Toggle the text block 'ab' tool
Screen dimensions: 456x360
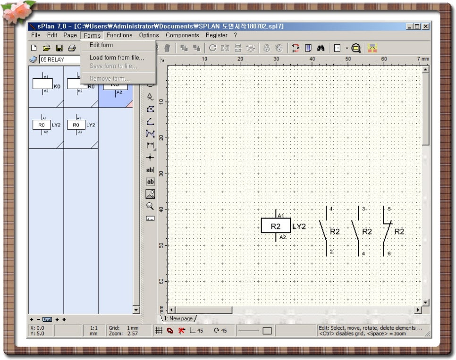click(150, 182)
